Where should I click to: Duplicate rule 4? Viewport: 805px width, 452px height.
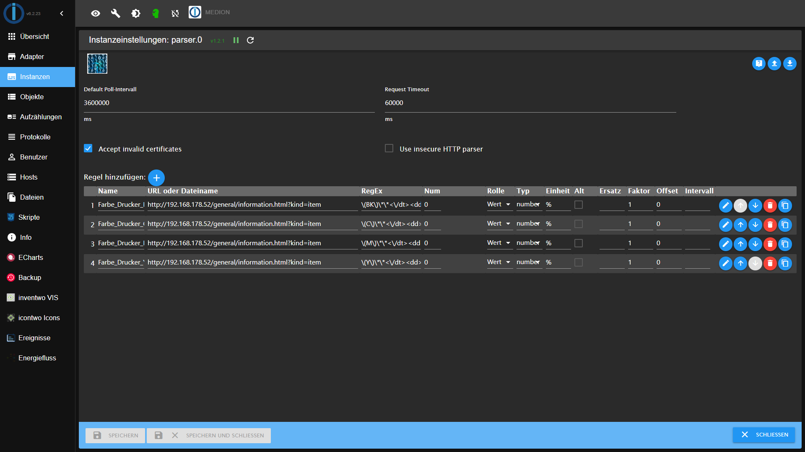tap(785, 263)
